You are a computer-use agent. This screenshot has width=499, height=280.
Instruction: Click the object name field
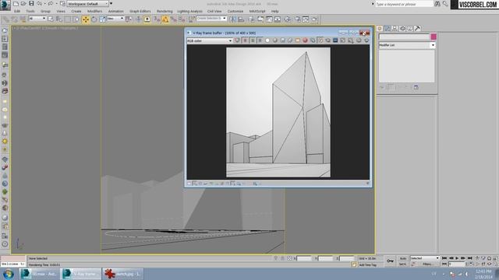pos(404,37)
